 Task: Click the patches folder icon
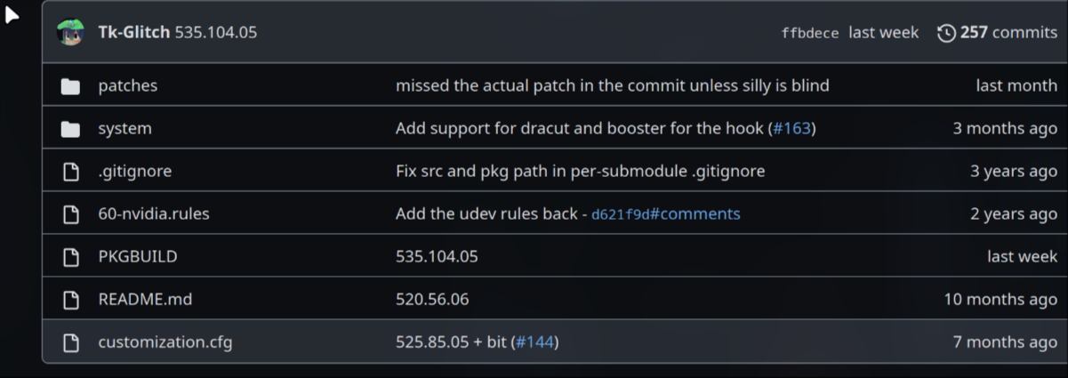point(70,86)
